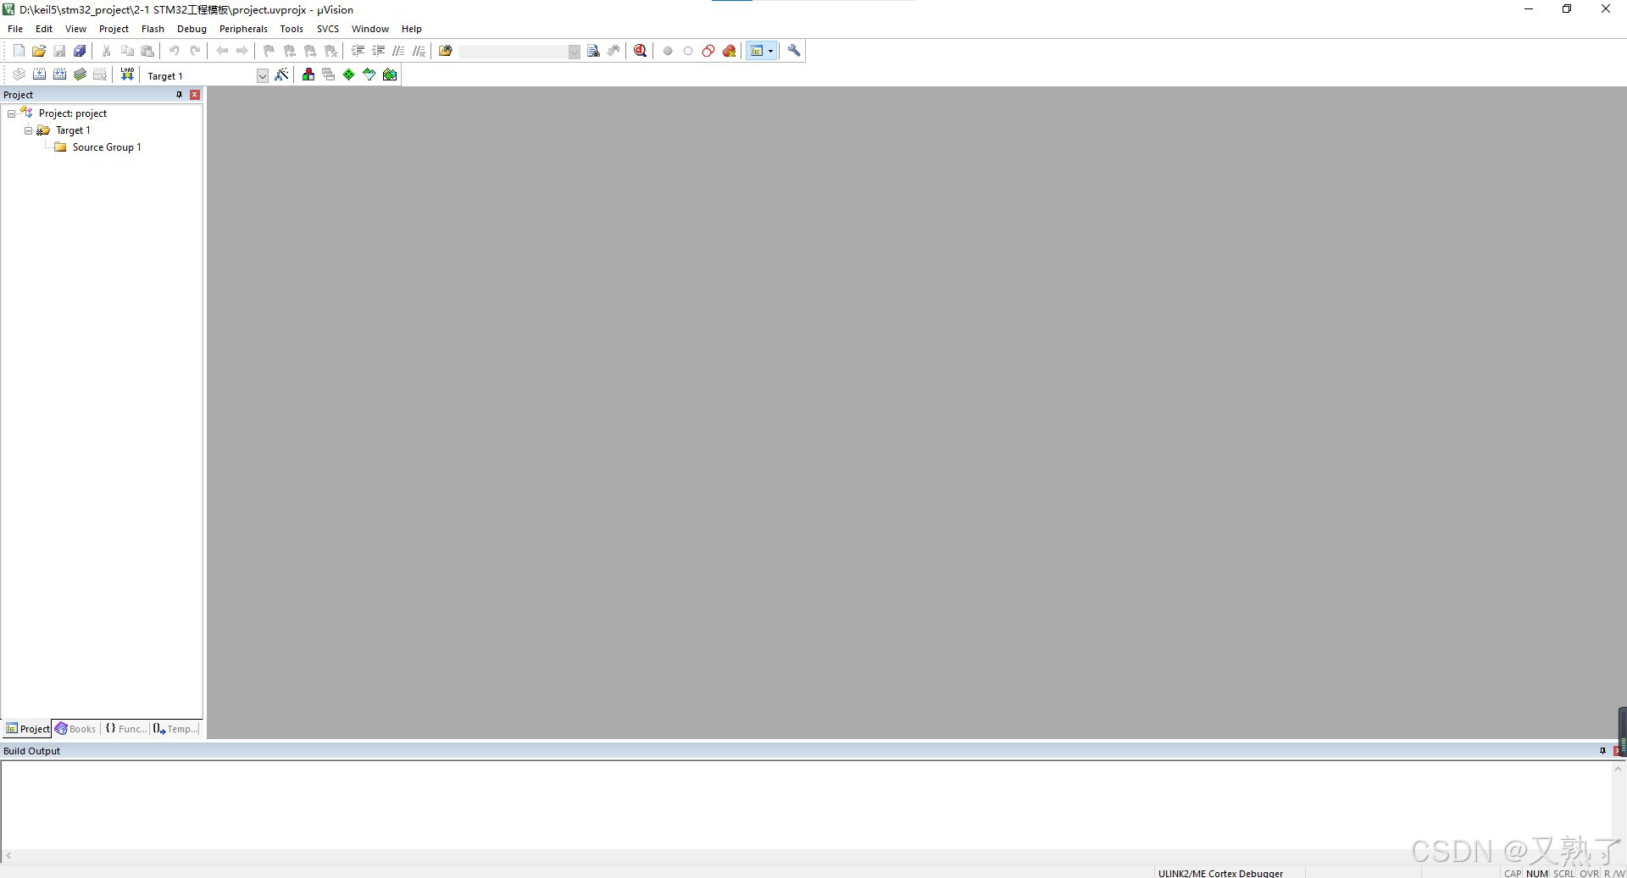
Task: Click the Cut scissors icon
Action: click(x=107, y=51)
